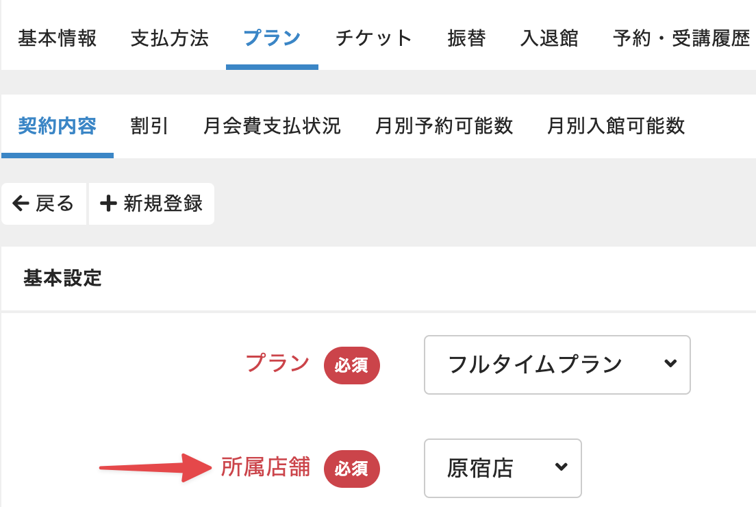Viewport: 756px width, 507px height.
Task: Switch to the チケット tab
Action: (x=373, y=39)
